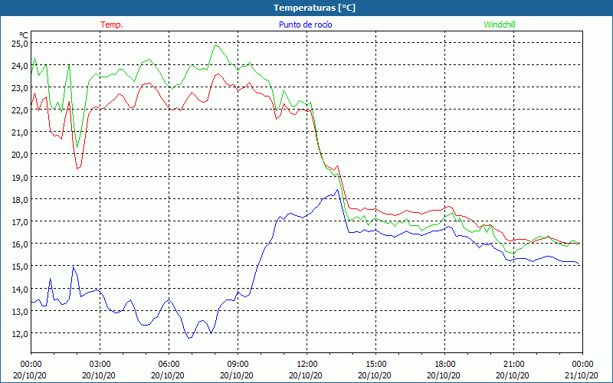Select the red 'Temp.' legend label

point(112,25)
